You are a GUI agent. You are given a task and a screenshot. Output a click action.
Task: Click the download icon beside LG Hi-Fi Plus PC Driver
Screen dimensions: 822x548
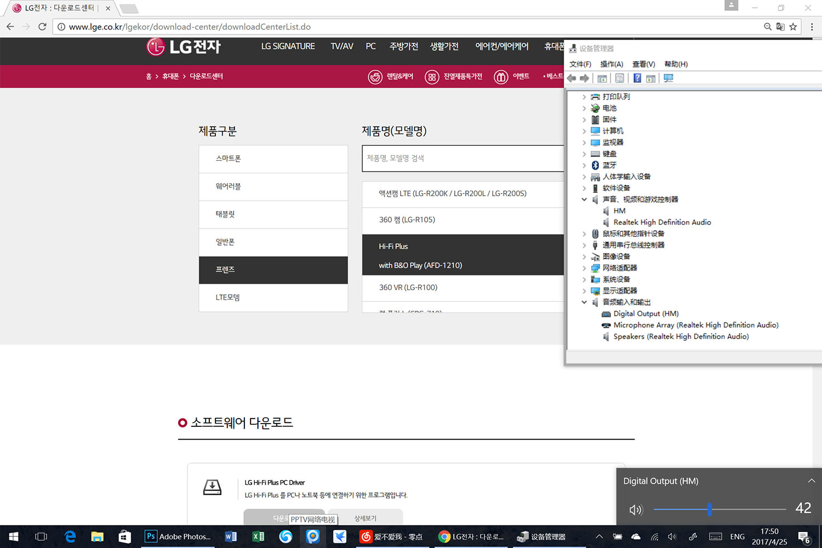click(x=212, y=487)
